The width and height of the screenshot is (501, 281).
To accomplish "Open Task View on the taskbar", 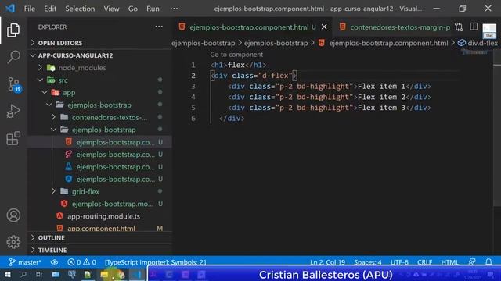I will [39, 275].
